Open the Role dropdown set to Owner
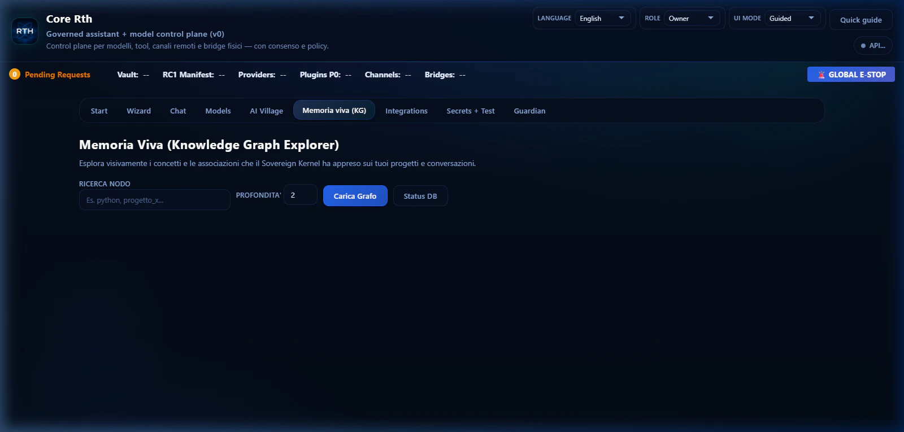The width and height of the screenshot is (904, 432). [x=692, y=19]
